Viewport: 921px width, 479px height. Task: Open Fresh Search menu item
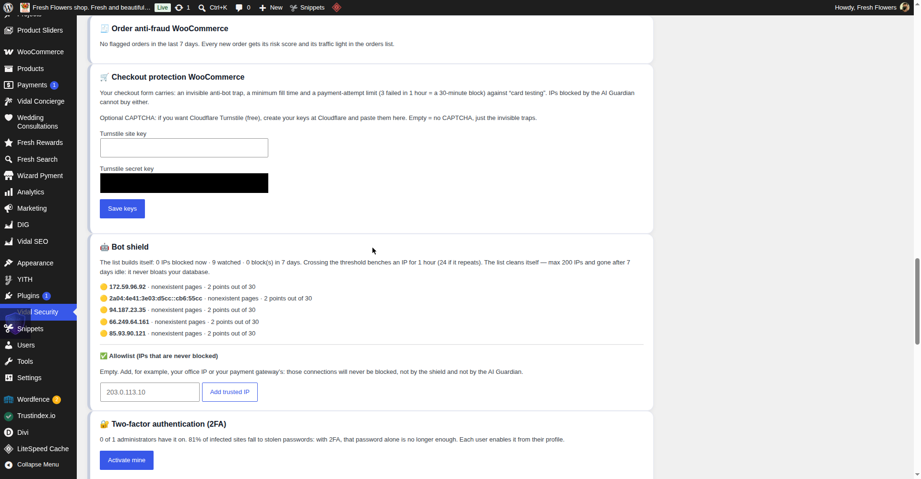click(38, 159)
